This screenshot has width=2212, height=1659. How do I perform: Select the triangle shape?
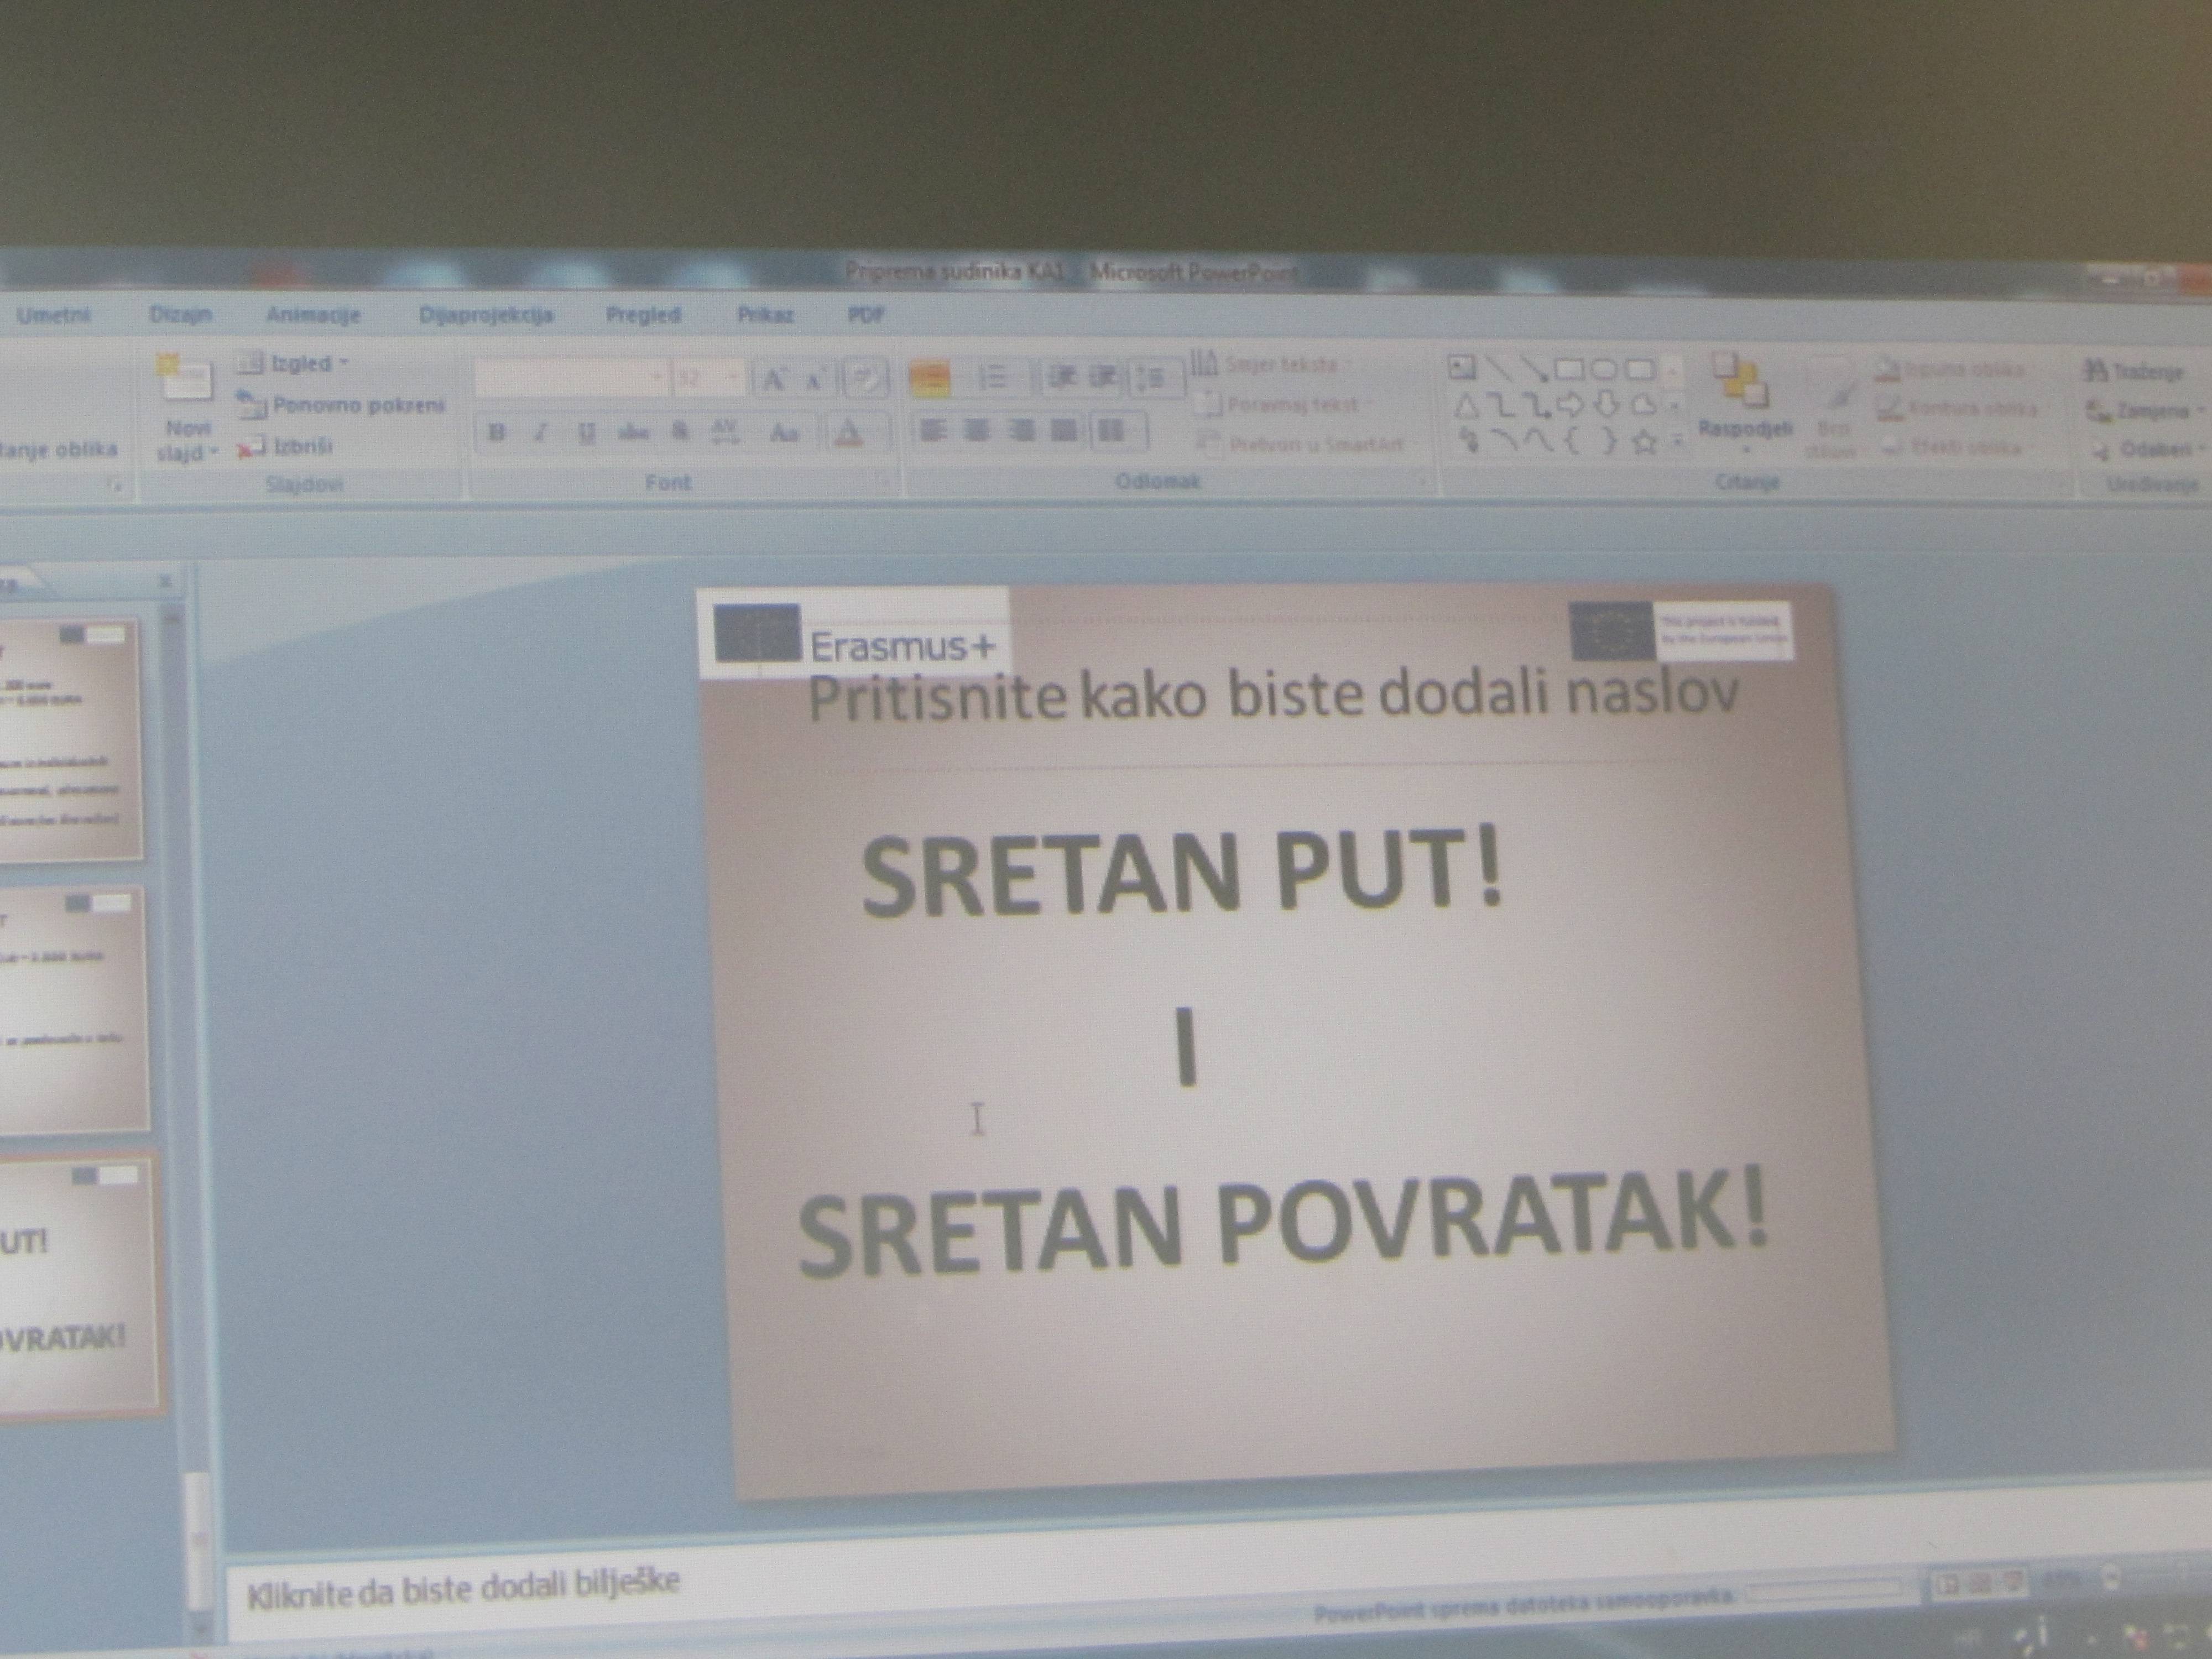(1465, 406)
